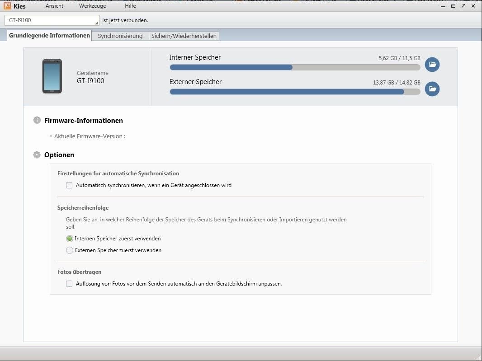
Task: Click the 'Fotos übertragen' section title
Action: [79, 272]
